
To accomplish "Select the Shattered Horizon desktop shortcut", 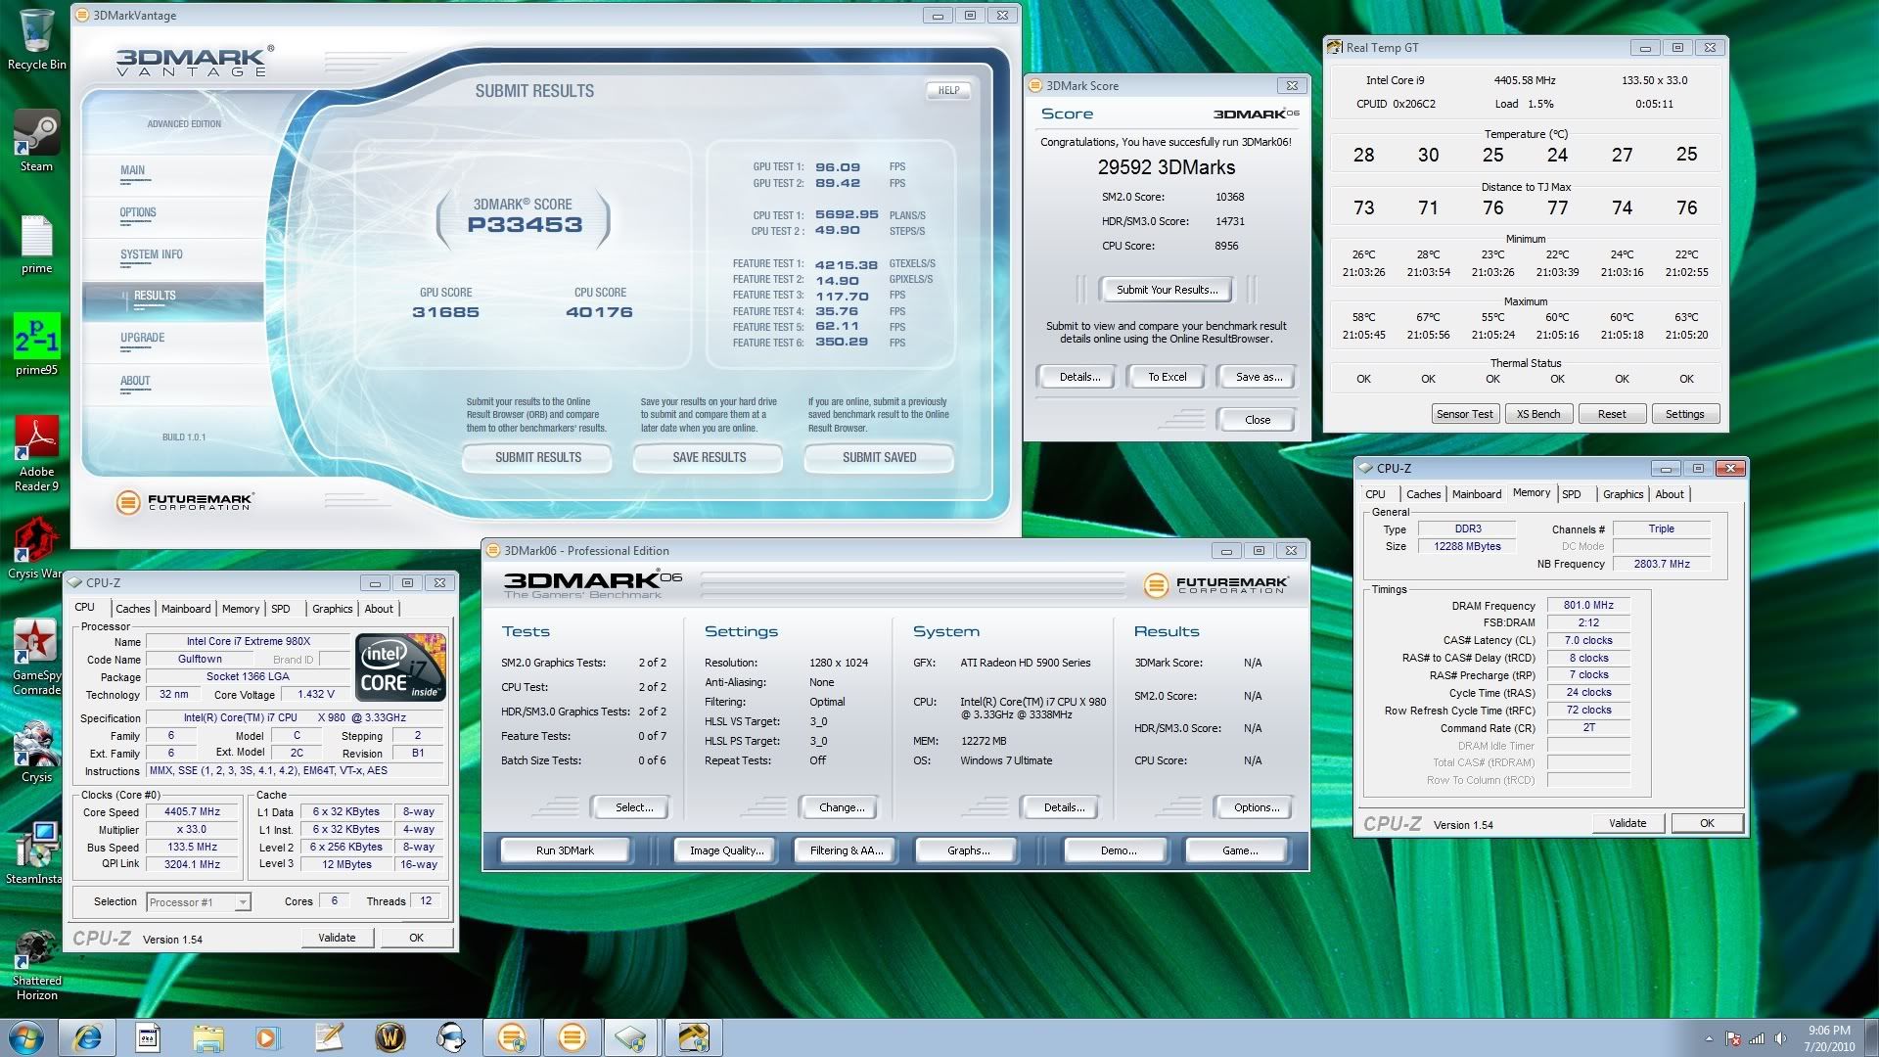I will [36, 964].
